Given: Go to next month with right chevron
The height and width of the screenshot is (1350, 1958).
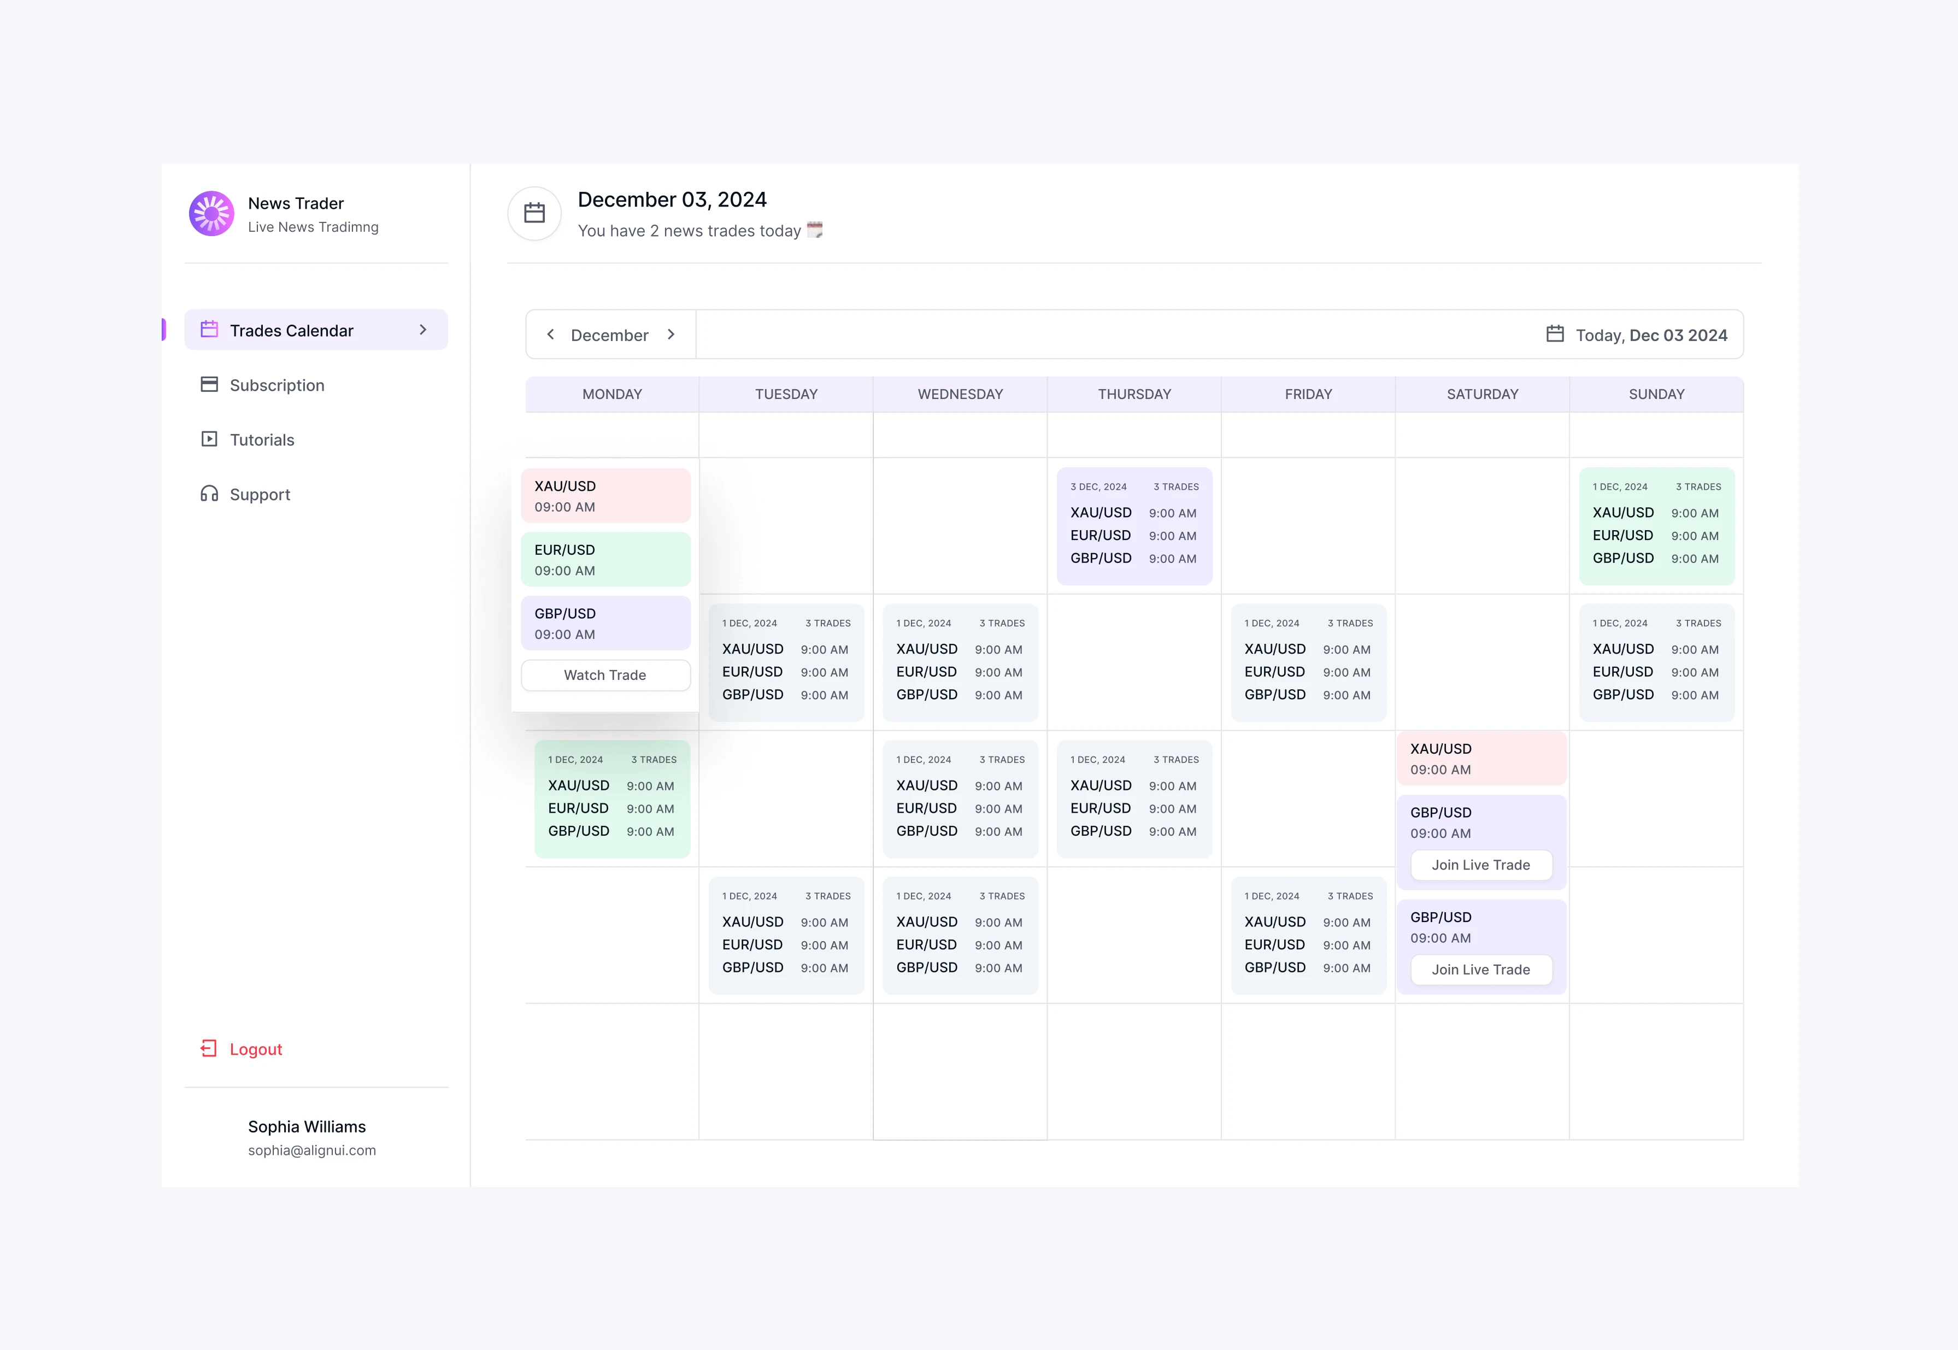Looking at the screenshot, I should coord(672,334).
